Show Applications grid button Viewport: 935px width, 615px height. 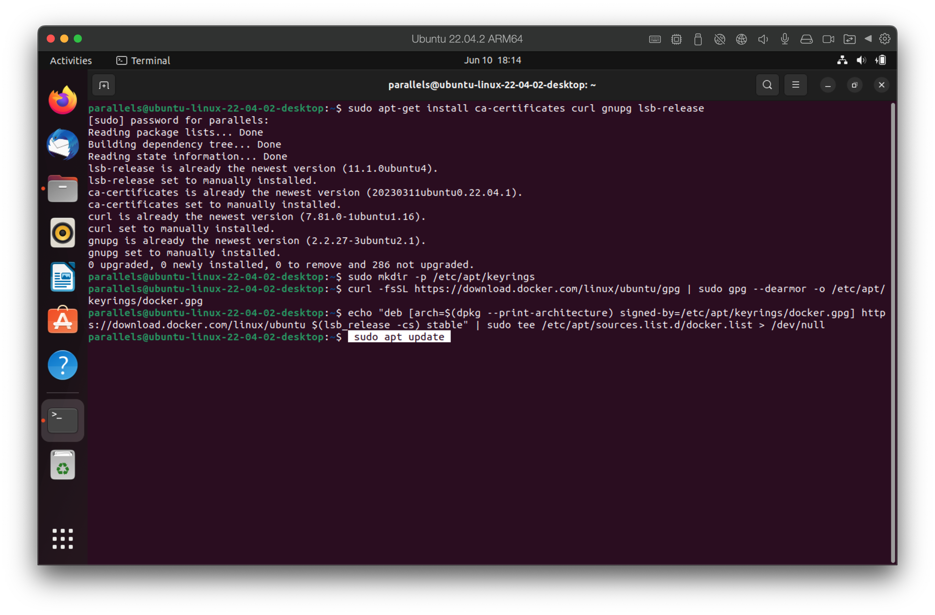pos(63,539)
